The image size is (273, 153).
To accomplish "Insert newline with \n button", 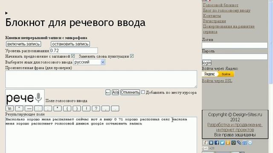I will 9,108.
